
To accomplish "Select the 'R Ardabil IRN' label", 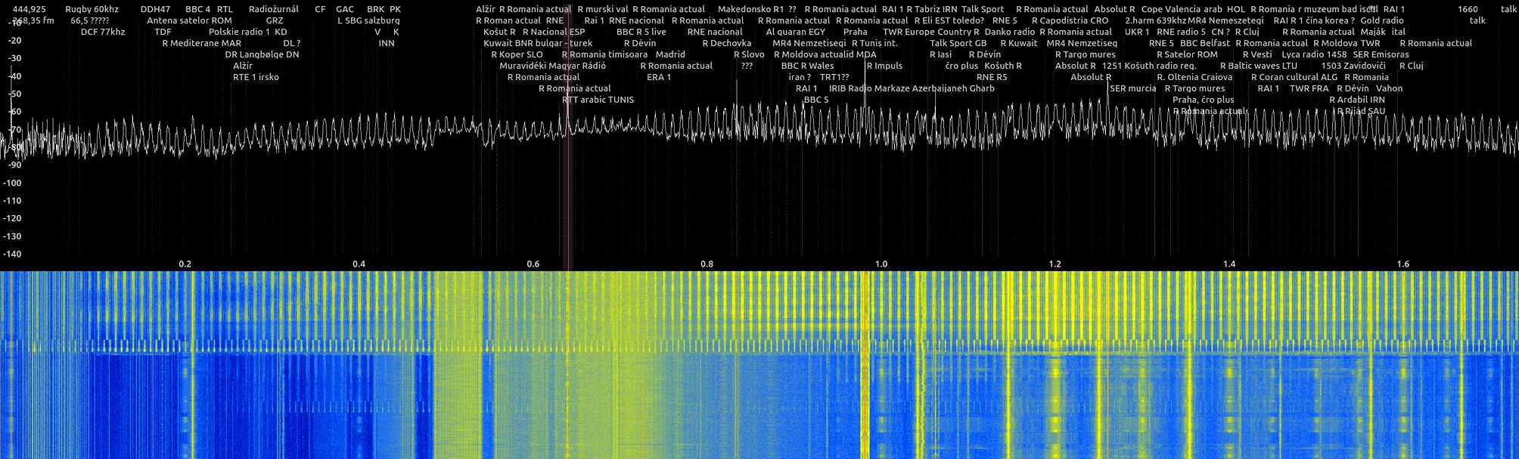I will click(x=1358, y=100).
